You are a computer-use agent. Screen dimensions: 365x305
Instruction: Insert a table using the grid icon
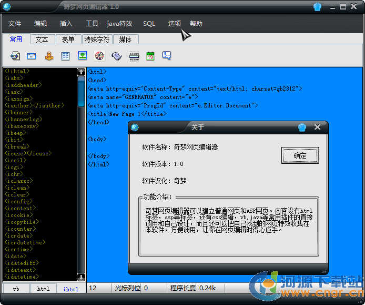pos(65,56)
